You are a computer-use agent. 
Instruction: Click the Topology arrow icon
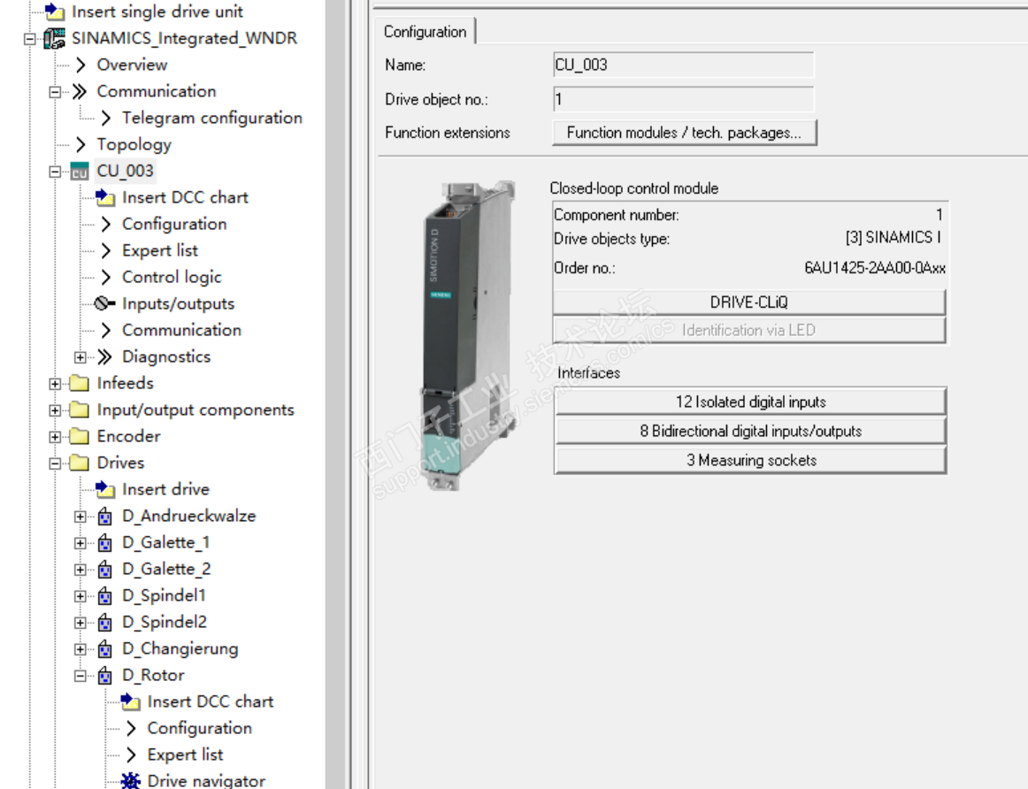click(x=81, y=144)
